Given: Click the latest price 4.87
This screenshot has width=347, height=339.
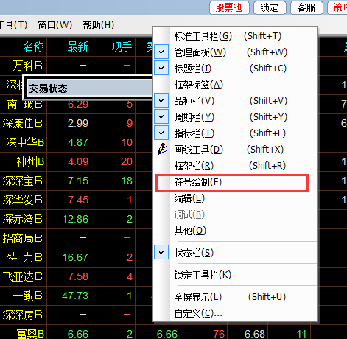Looking at the screenshot, I should (x=78, y=142).
